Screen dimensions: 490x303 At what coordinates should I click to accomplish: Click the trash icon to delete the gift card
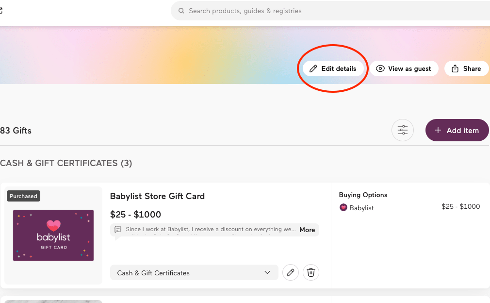coord(311,272)
